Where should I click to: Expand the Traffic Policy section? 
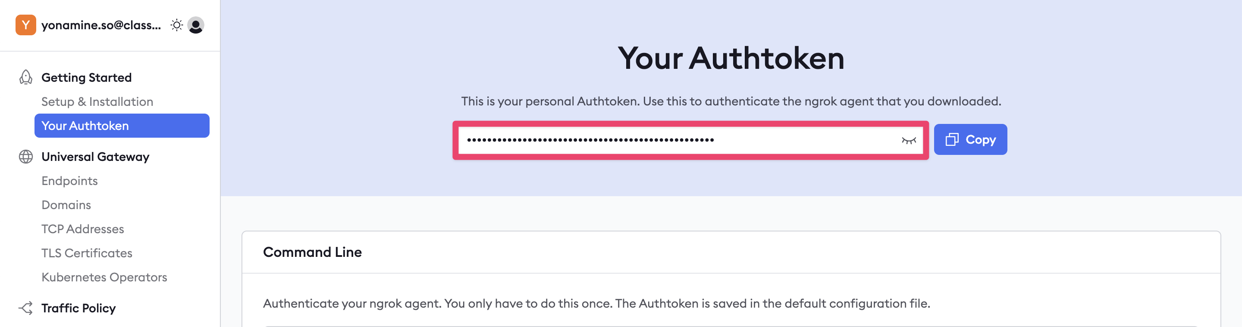tap(78, 308)
